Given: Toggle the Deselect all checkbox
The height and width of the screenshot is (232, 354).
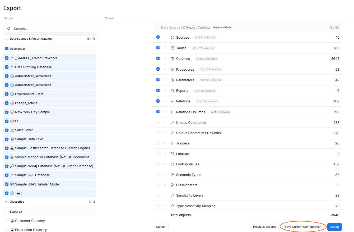Looking at the screenshot, I should click(7, 49).
